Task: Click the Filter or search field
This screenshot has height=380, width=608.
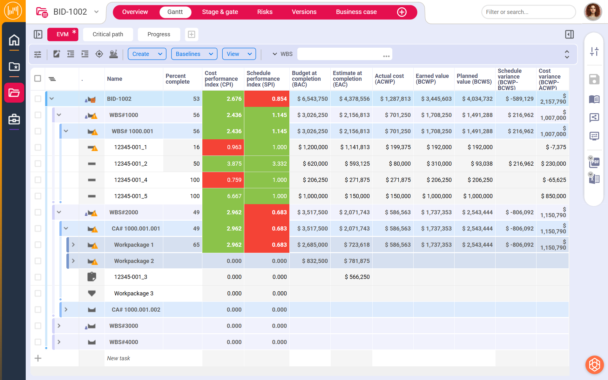Action: click(x=529, y=12)
